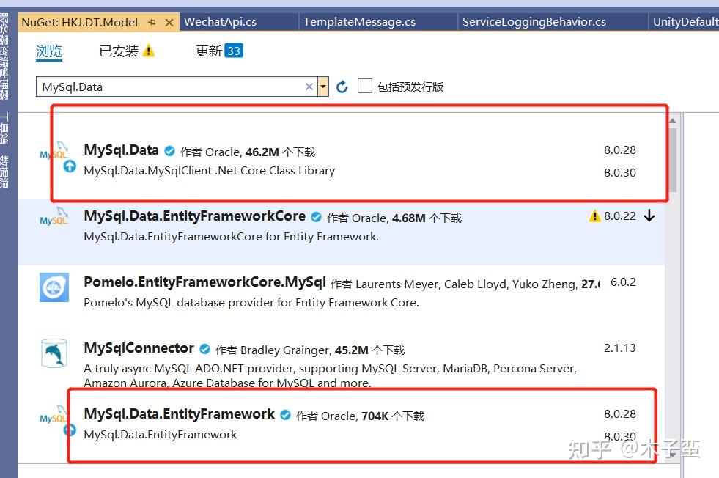Click MySqlConnector dolphin logo icon
719x478 pixels.
[x=54, y=353]
